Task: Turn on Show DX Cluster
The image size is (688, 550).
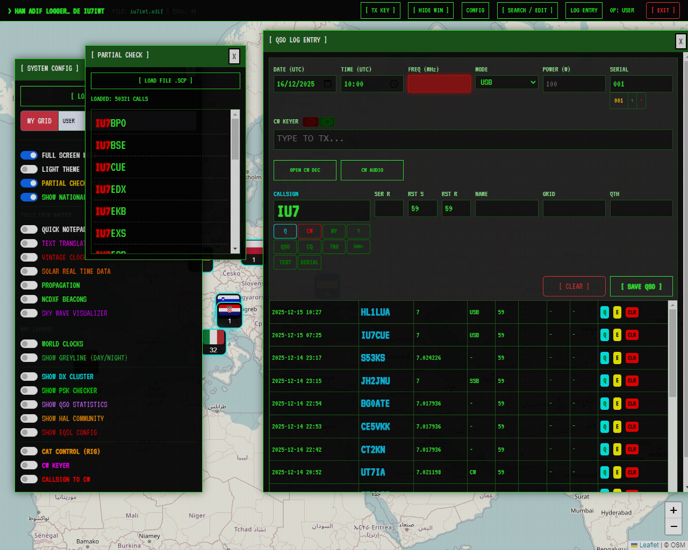Action: [x=29, y=377]
